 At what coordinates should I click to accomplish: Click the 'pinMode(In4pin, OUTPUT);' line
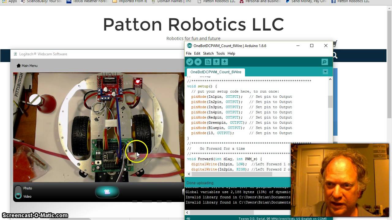217,112
